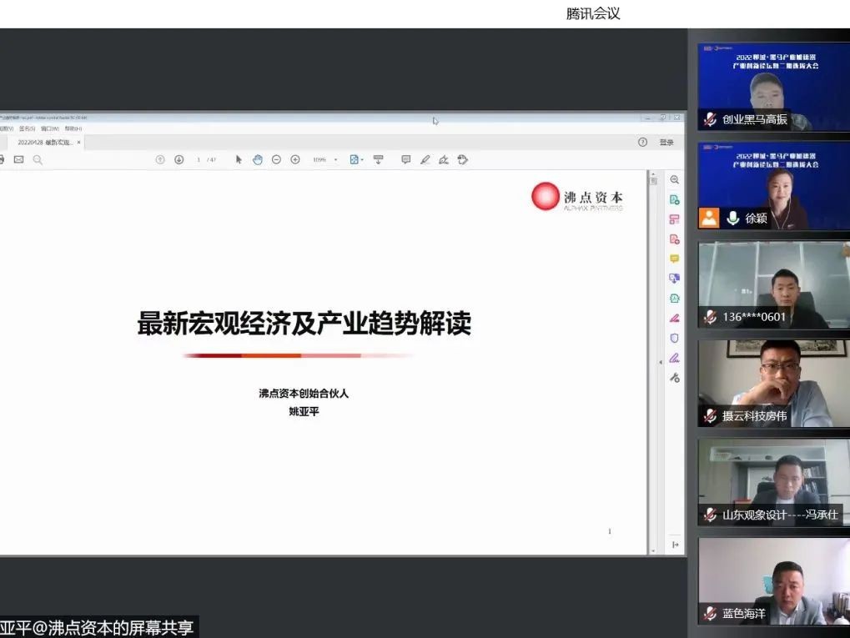Select the highlighter pen tool
This screenshot has height=638, width=850.
[x=425, y=159]
